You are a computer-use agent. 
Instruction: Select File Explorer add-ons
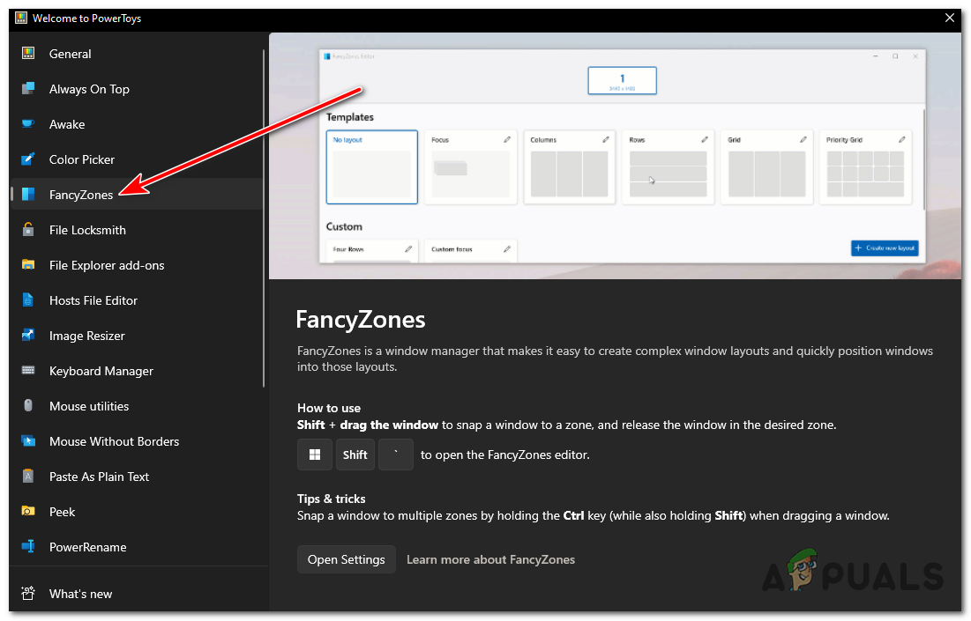click(x=106, y=265)
